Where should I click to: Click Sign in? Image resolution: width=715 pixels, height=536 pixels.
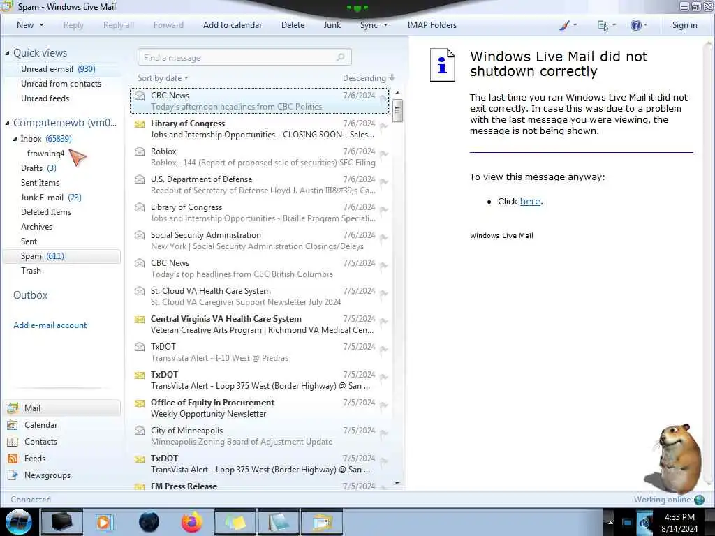(x=684, y=25)
